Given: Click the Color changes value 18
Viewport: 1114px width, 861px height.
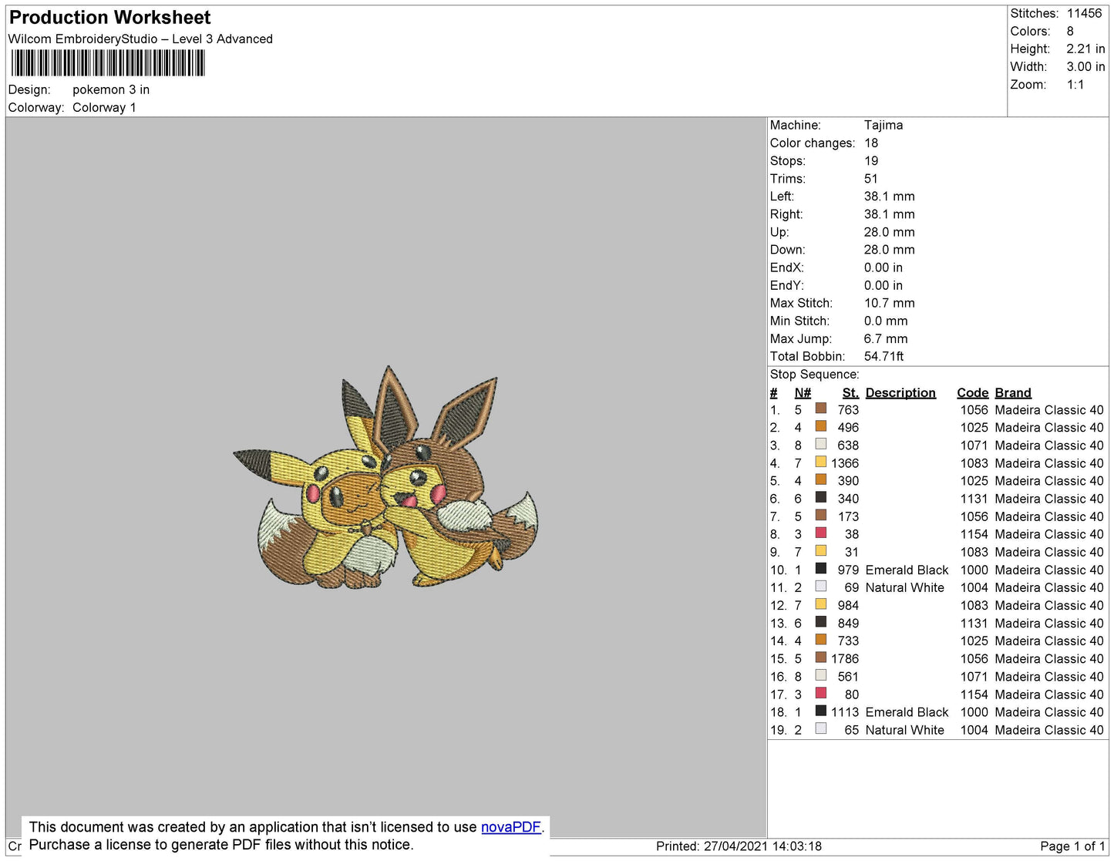Looking at the screenshot, I should (x=871, y=143).
